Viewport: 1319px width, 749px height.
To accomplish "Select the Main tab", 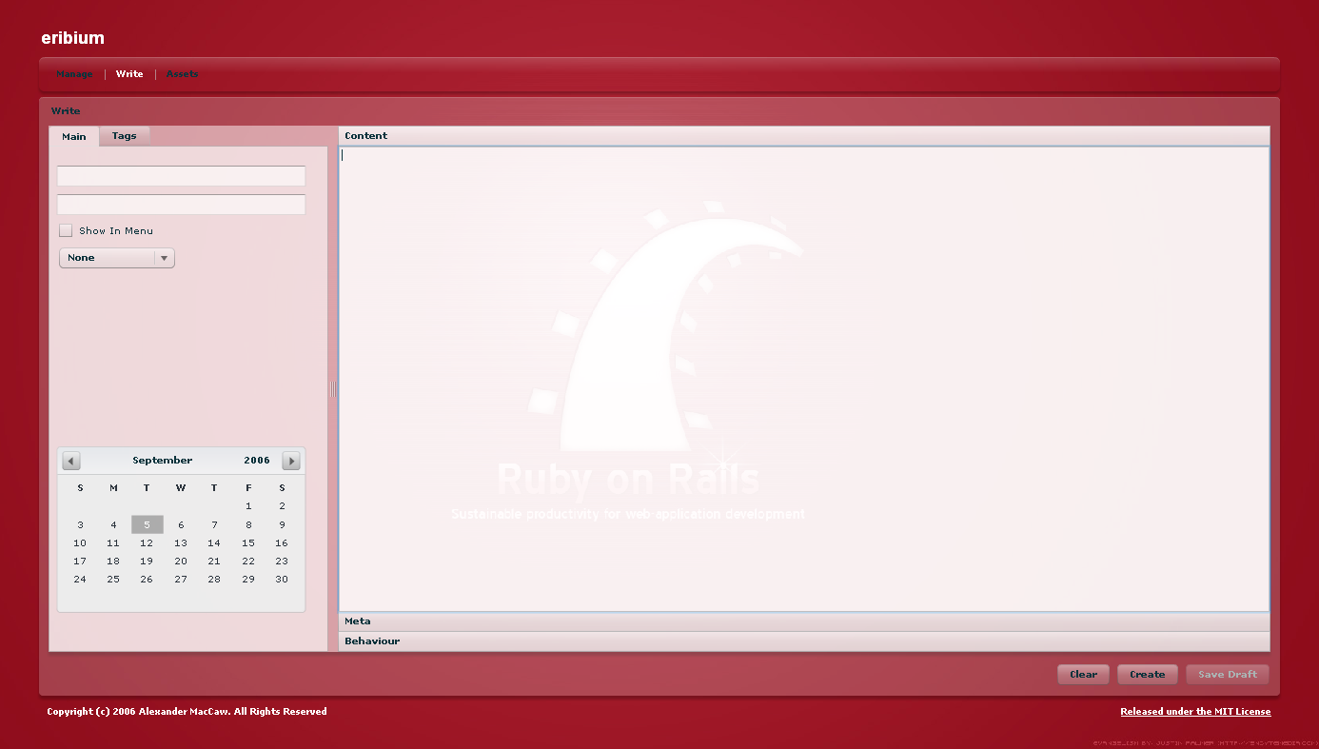I will (73, 136).
